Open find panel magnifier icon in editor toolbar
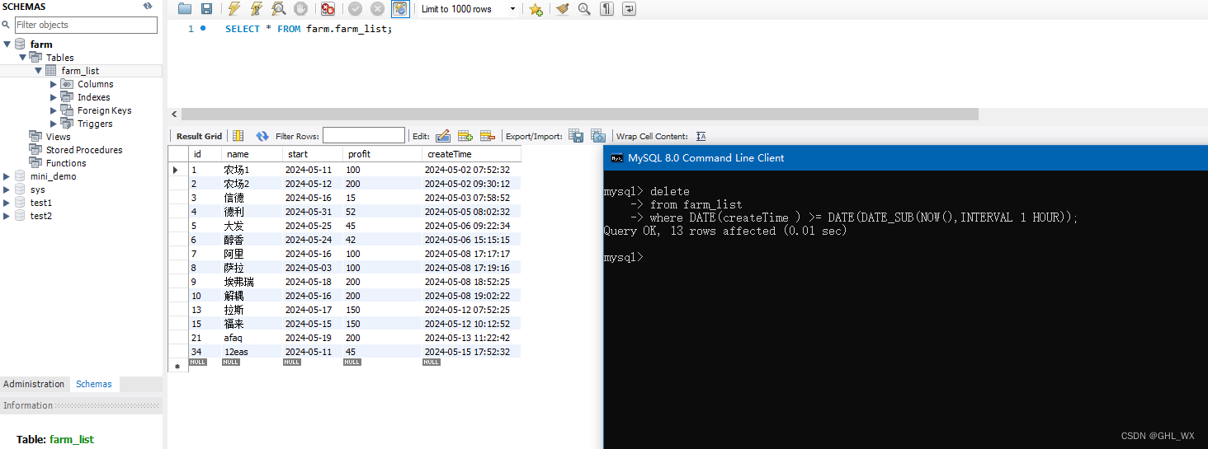This screenshot has height=449, width=1208. click(584, 9)
